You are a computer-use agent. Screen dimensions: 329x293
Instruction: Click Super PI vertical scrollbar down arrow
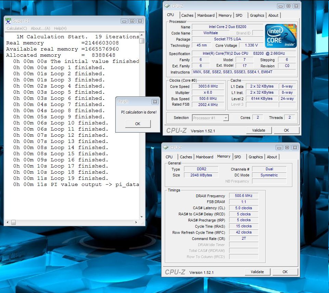point(142,217)
